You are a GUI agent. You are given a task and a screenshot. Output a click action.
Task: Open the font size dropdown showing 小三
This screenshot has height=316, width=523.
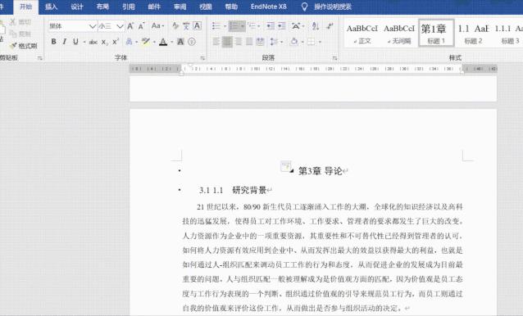pyautogui.click(x=120, y=26)
